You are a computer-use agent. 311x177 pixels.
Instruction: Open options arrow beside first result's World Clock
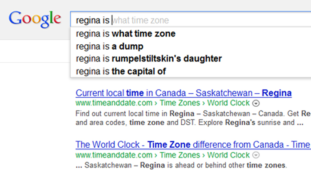click(255, 103)
